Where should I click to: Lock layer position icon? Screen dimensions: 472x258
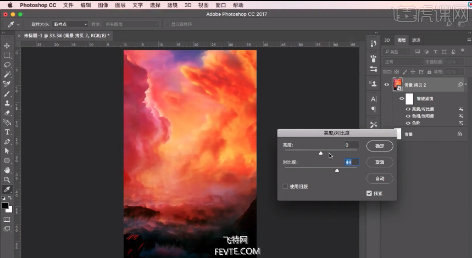413,72
